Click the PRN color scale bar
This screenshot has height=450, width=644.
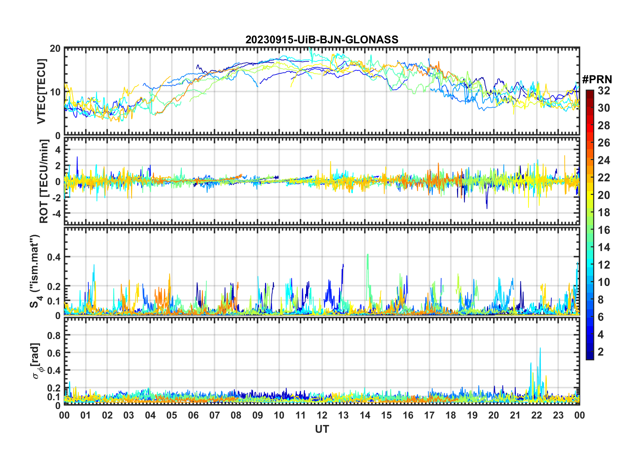(590, 225)
